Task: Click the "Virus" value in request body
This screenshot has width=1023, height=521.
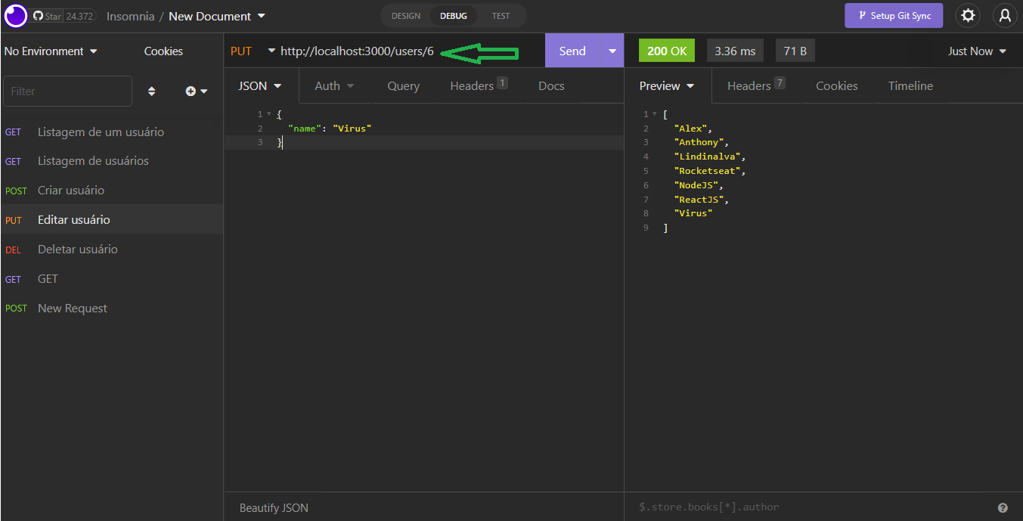Action: [352, 129]
